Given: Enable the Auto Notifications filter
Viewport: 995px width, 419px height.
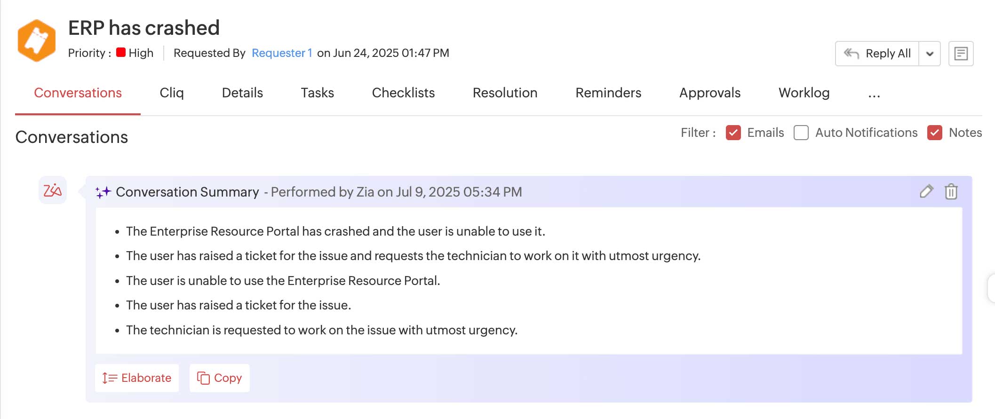Looking at the screenshot, I should point(800,133).
